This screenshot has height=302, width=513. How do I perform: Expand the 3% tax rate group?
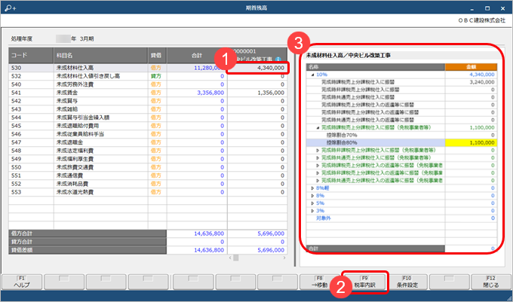tap(312, 211)
